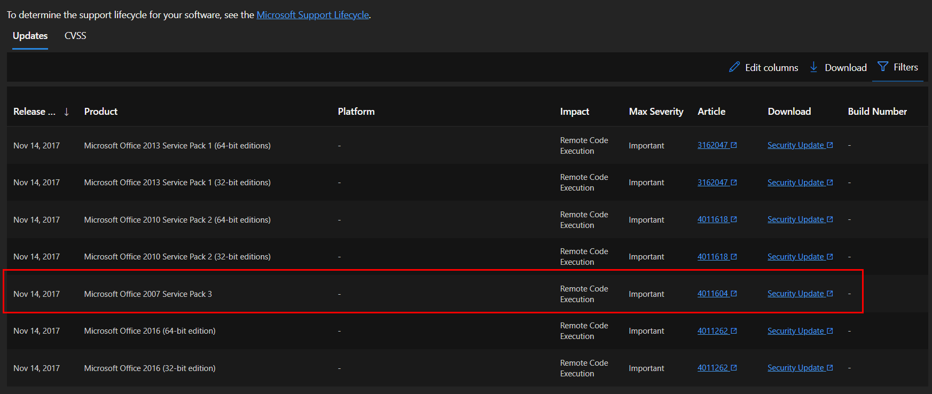Open article 4011618 for Office 2010 64-bit
Viewport: 932px width, 394px height.
(x=712, y=219)
